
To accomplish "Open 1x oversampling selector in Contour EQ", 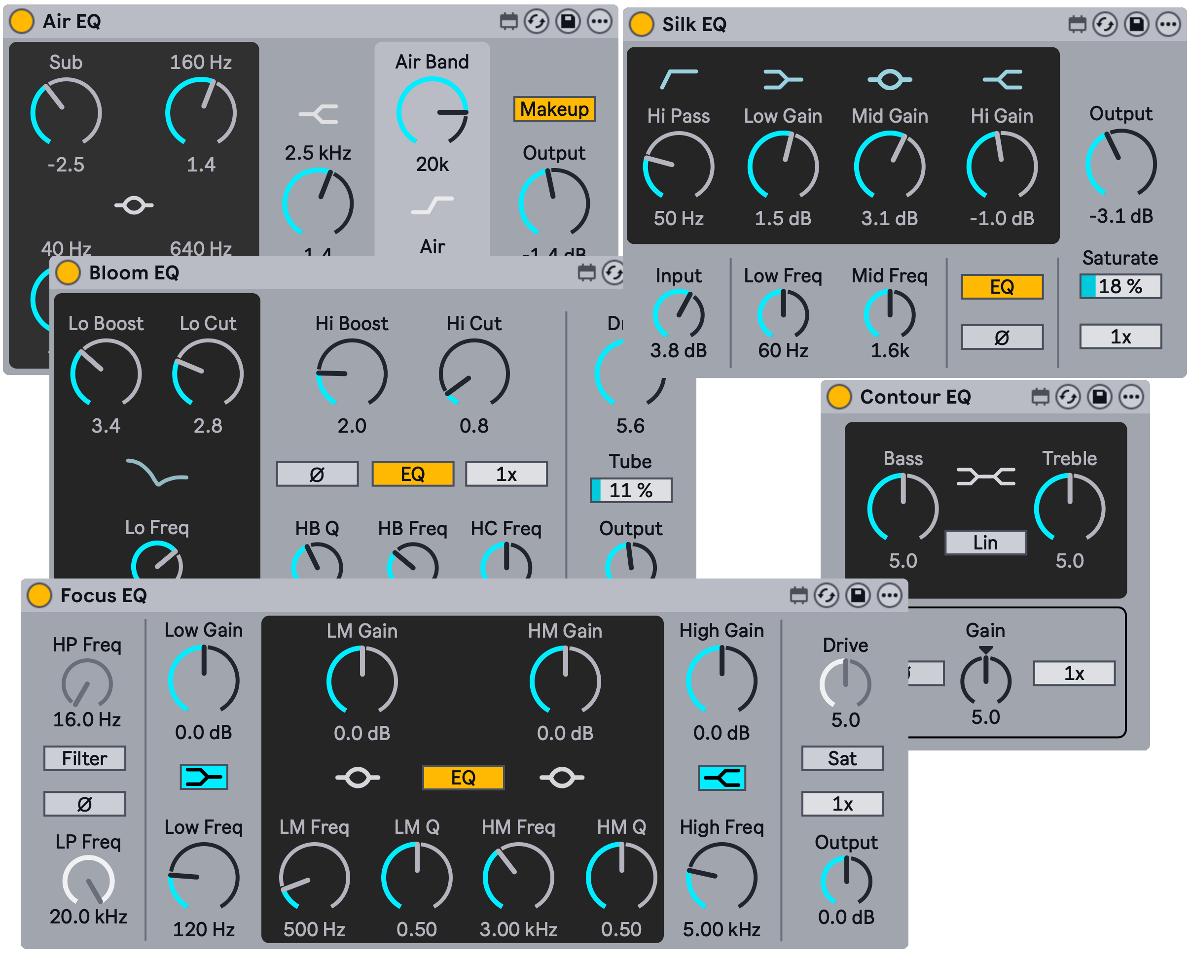I will [x=1075, y=674].
